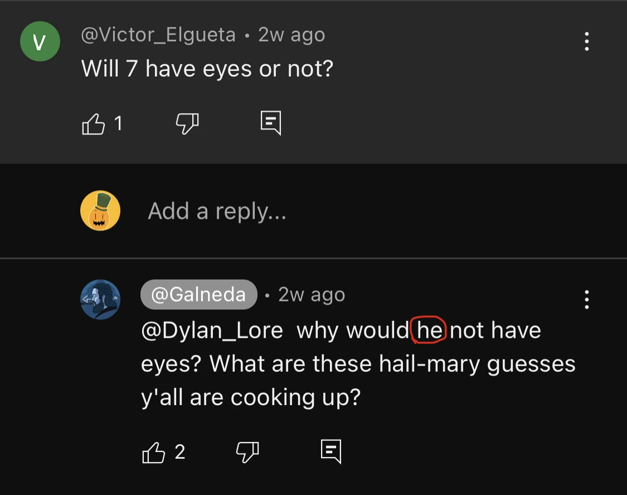Open three-dot menu for Galneda's reply

[586, 300]
